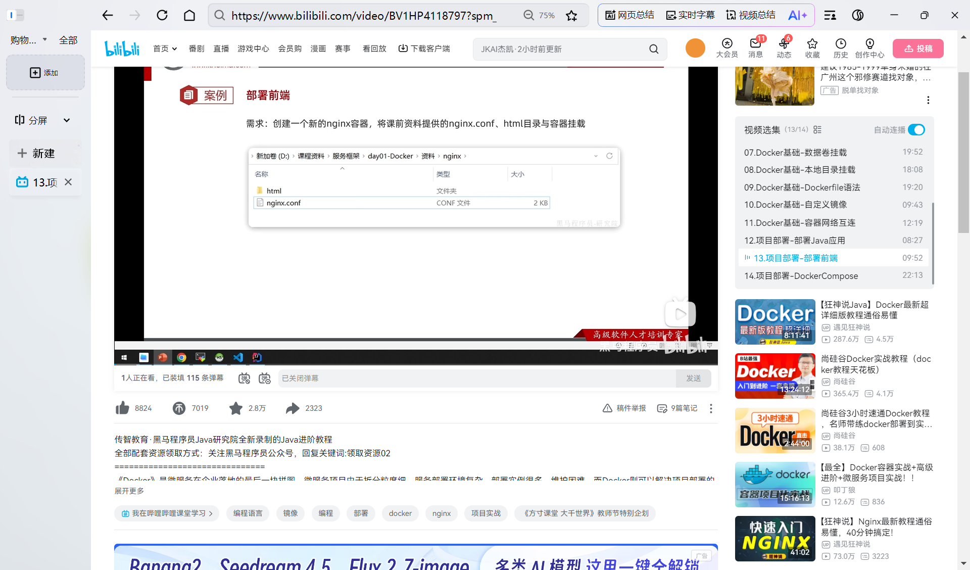Viewport: 970px width, 570px height.
Task: Open the 直播 navigation menu item
Action: pos(221,49)
